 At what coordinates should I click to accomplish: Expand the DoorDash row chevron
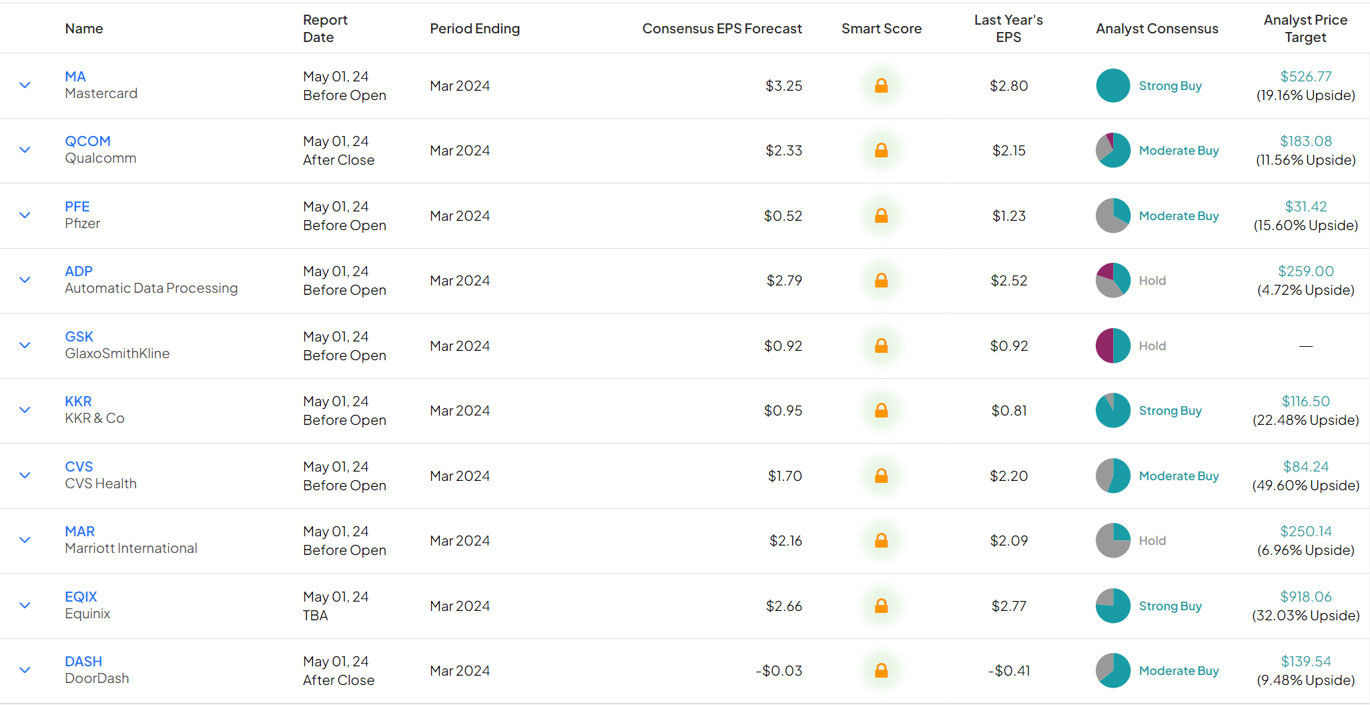click(25, 670)
